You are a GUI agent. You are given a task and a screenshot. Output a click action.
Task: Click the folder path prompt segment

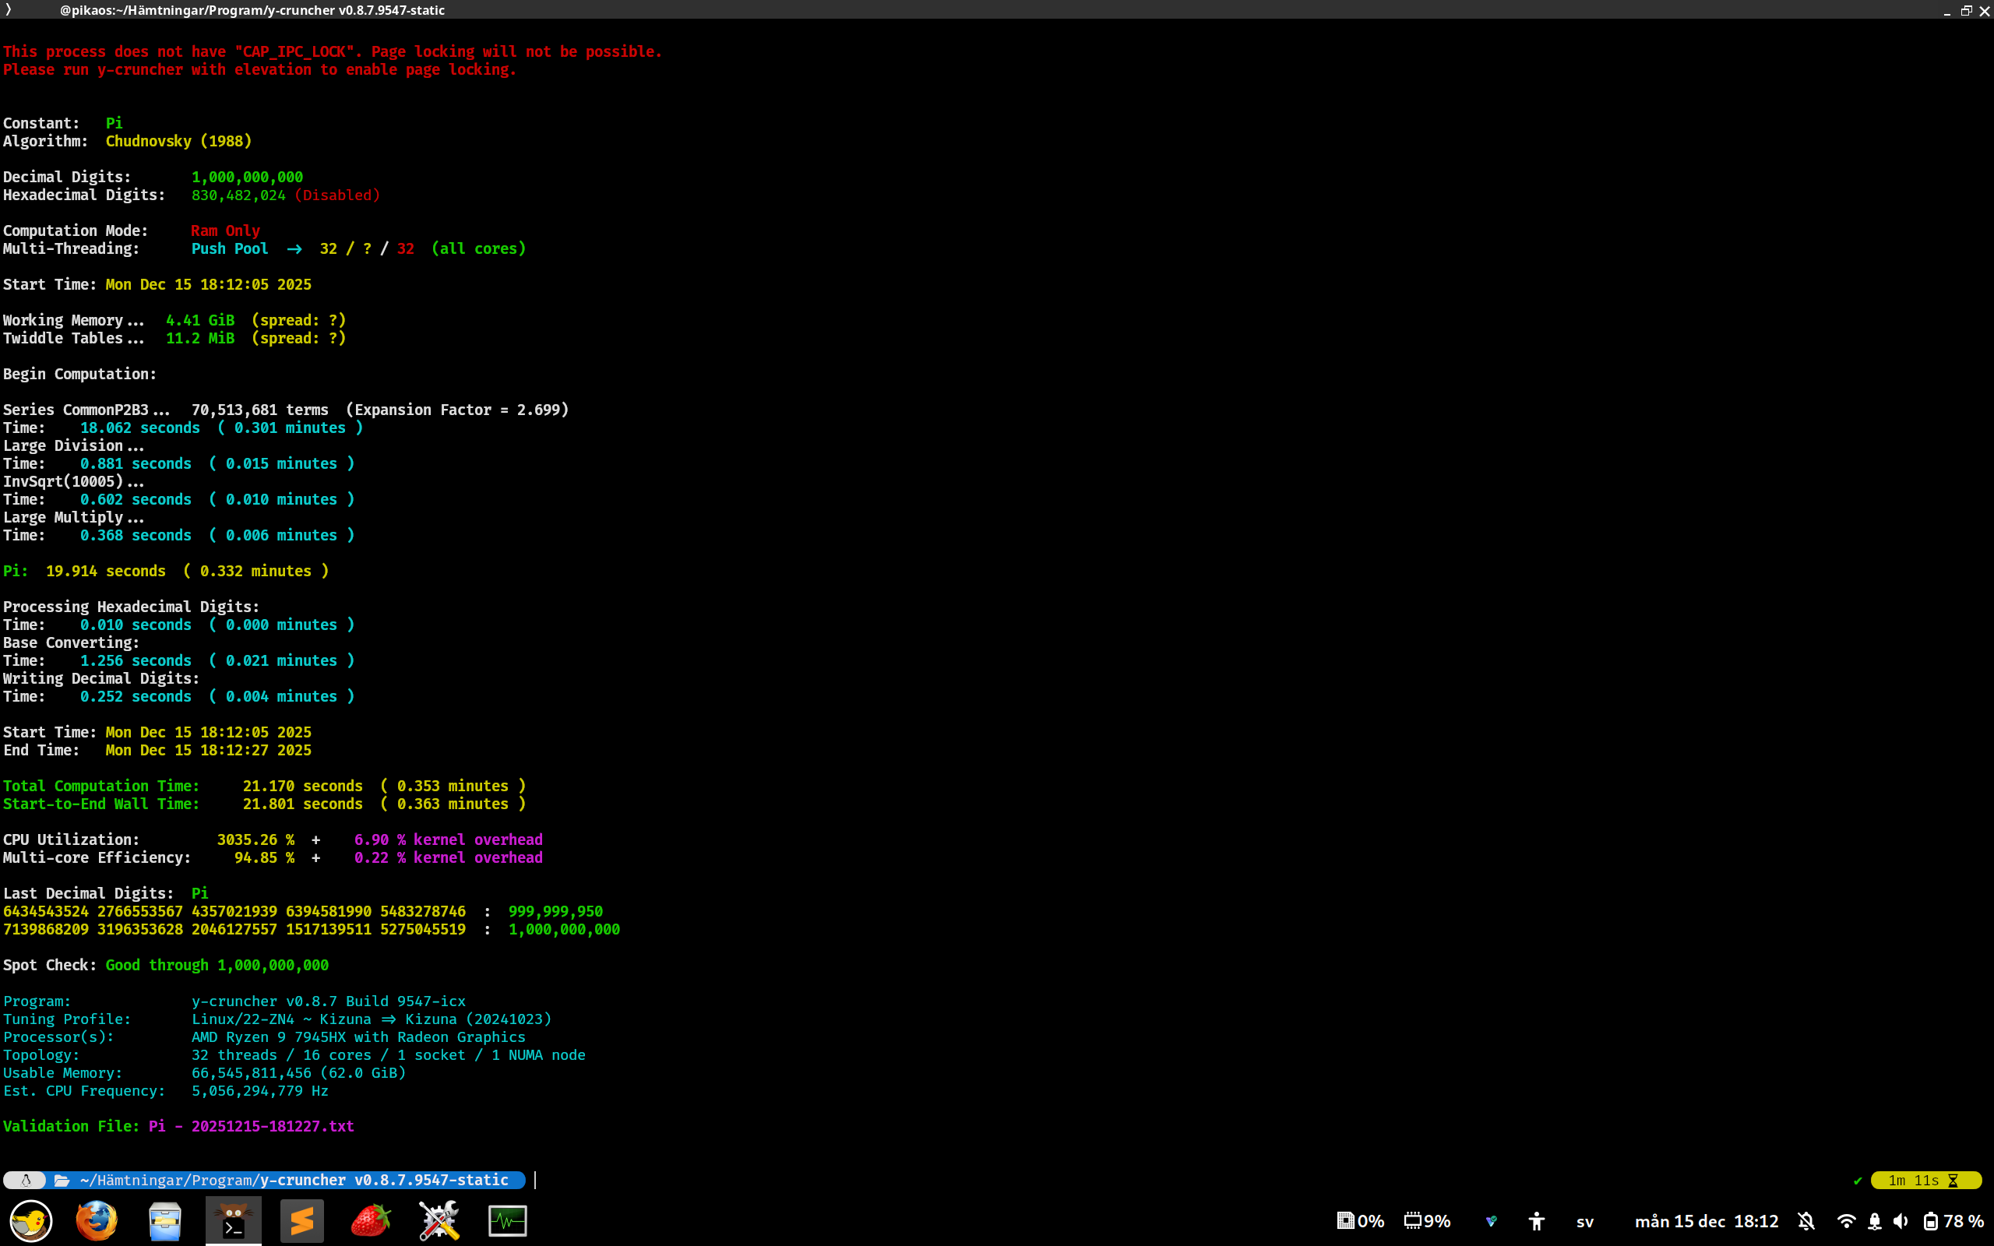(284, 1180)
